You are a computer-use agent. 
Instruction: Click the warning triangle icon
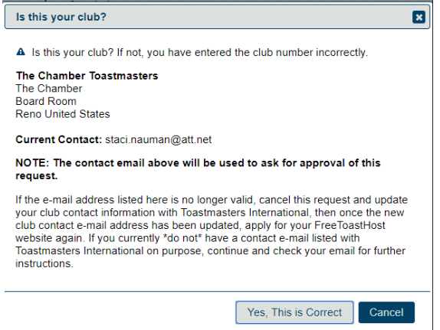coord(21,52)
